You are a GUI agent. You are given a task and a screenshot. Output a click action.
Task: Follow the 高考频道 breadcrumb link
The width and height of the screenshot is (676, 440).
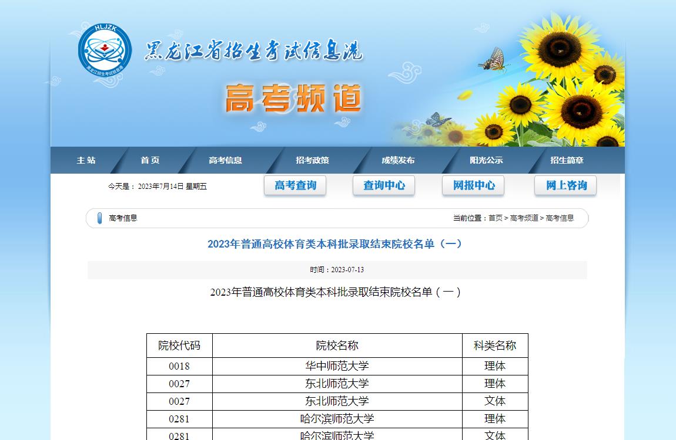[524, 218]
